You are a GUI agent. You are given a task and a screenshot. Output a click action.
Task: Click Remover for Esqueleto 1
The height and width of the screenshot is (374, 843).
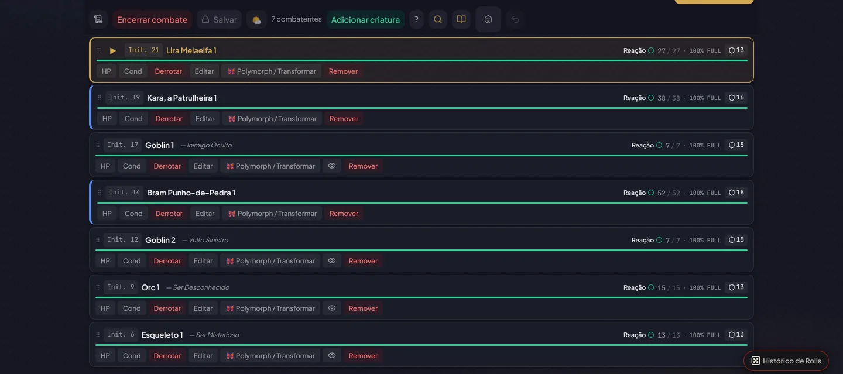click(x=363, y=355)
